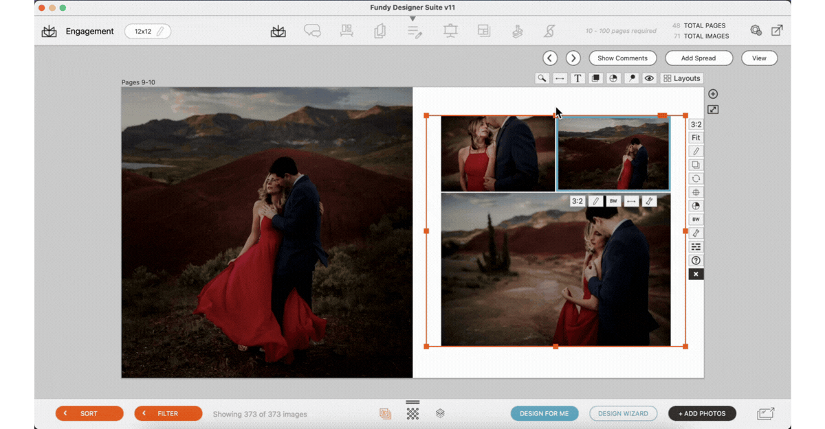Change the image 3:2 ratio in floating toolbar

pos(577,201)
